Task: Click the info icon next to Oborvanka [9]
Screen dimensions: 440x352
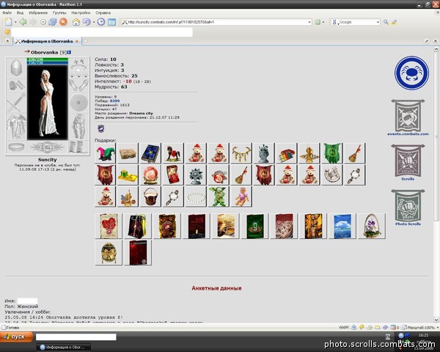Action: pyautogui.click(x=69, y=52)
